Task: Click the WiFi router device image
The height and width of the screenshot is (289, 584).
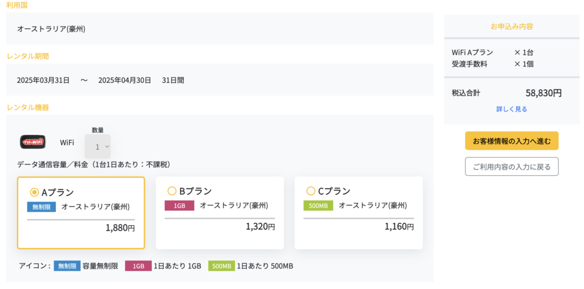Action: click(33, 142)
